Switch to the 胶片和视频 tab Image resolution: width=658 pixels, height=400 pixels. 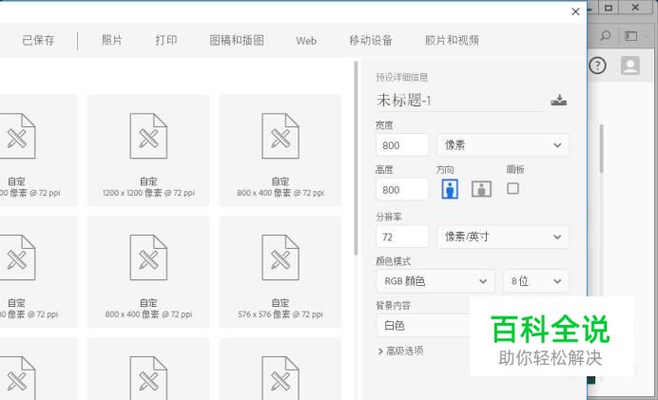[452, 40]
